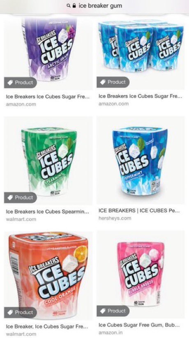The width and height of the screenshot is (189, 338).
Task: Tap the Product tag on Arctic Grape gum
Action: click(21, 83)
